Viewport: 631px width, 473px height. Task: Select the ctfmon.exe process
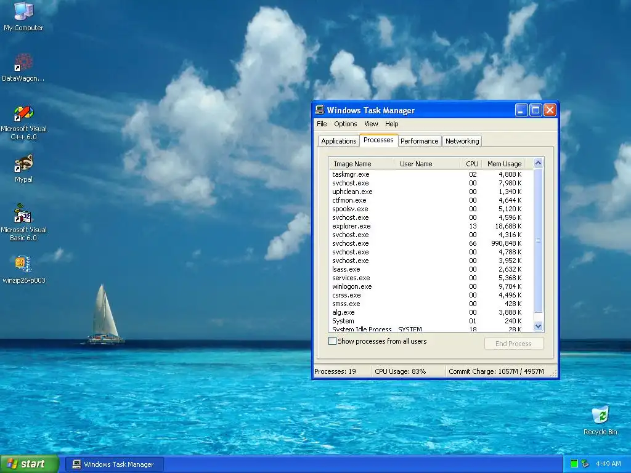[x=431, y=200]
